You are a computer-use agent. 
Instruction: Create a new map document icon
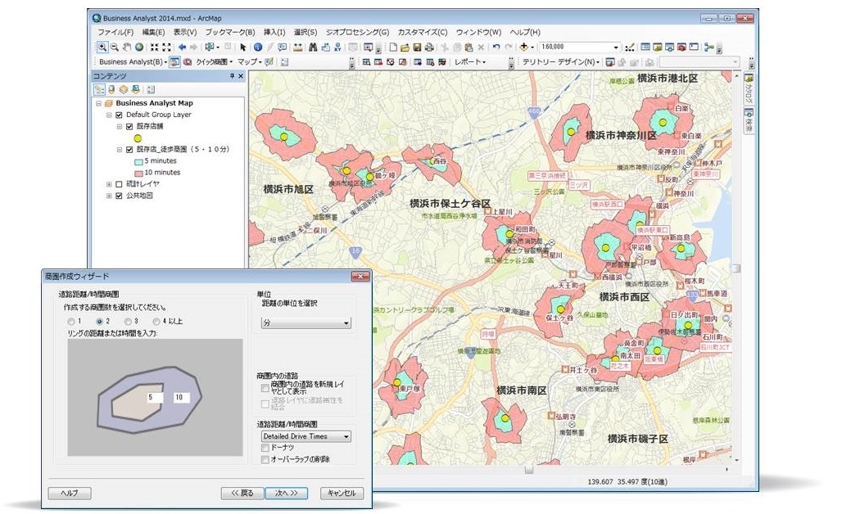point(393,47)
